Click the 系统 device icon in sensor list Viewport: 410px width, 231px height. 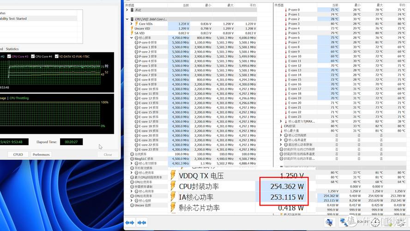132,10
